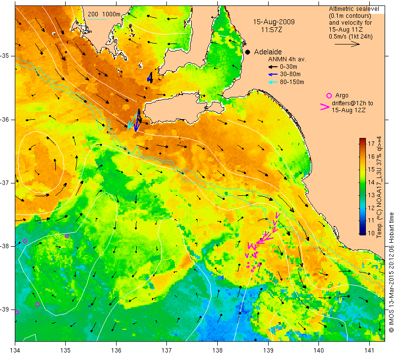Click the Adelaide black dot marker
The height and width of the screenshot is (356, 395).
[248, 52]
